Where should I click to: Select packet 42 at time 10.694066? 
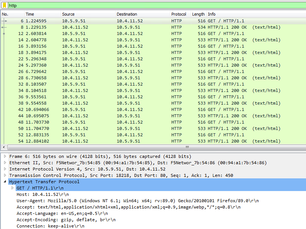pyautogui.click(x=154, y=109)
